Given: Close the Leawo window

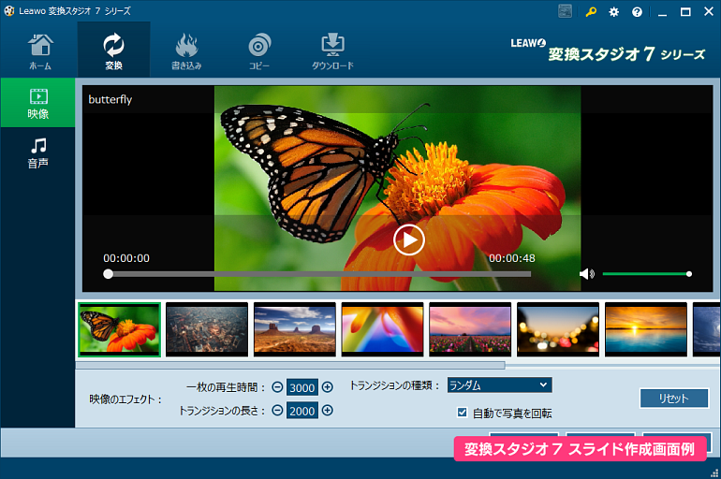Looking at the screenshot, I should [x=709, y=12].
